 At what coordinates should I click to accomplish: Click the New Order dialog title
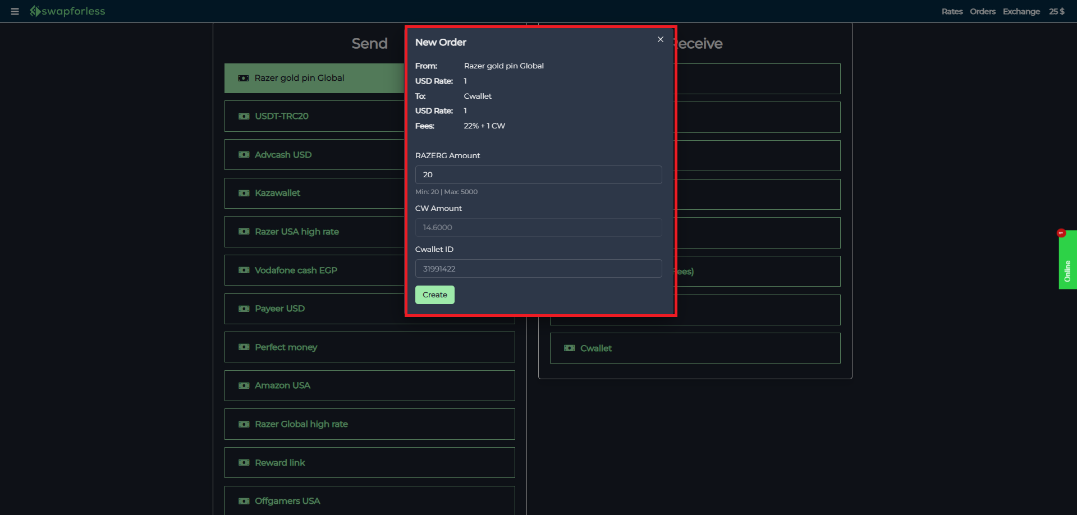(x=441, y=43)
